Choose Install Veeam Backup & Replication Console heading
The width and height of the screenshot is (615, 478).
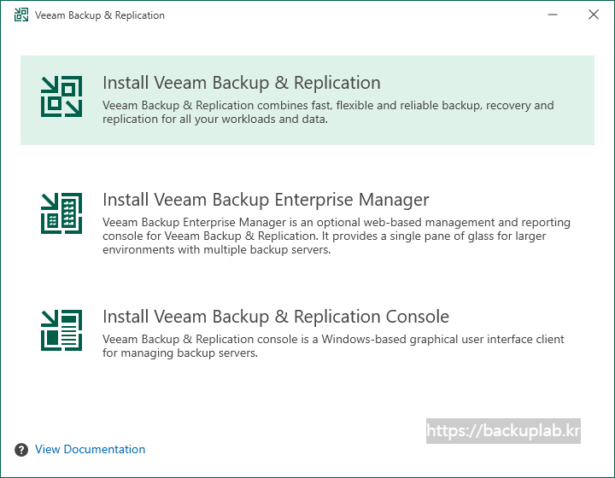[x=276, y=317]
